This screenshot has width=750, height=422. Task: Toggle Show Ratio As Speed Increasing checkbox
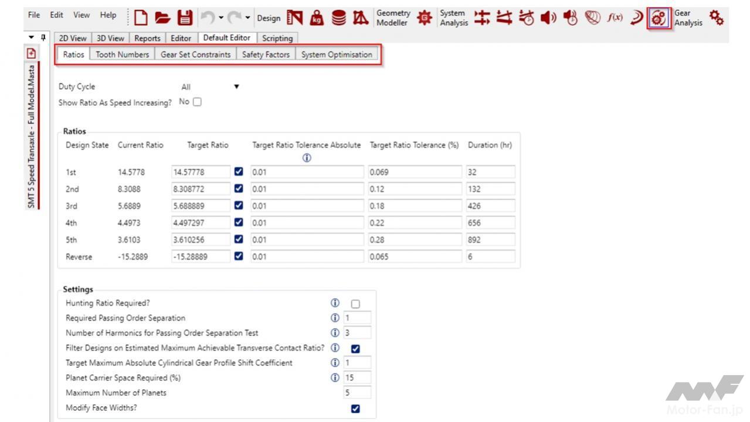[197, 102]
